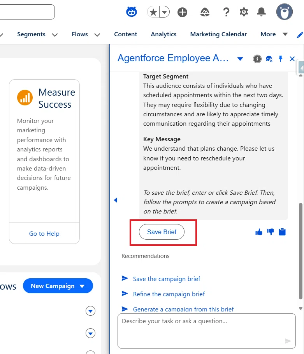The height and width of the screenshot is (354, 304).
Task: Open the notifications bell
Action: point(261,12)
